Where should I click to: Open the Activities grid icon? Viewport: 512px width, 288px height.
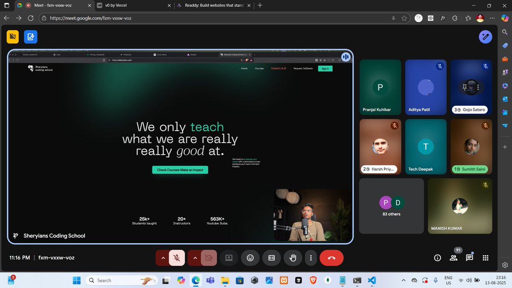(x=485, y=258)
